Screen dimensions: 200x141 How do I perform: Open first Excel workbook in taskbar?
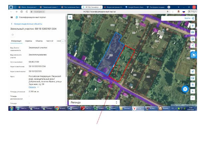pos(99,108)
